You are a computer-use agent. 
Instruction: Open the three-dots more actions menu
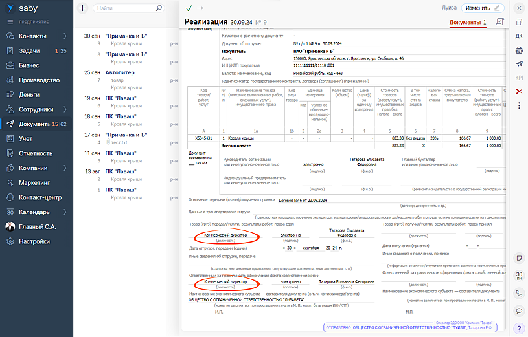tap(519, 106)
